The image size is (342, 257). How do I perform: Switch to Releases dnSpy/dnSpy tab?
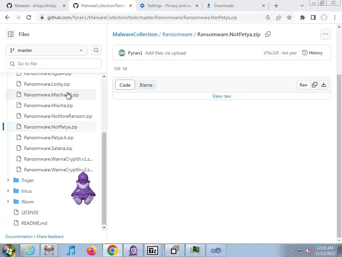35,6
